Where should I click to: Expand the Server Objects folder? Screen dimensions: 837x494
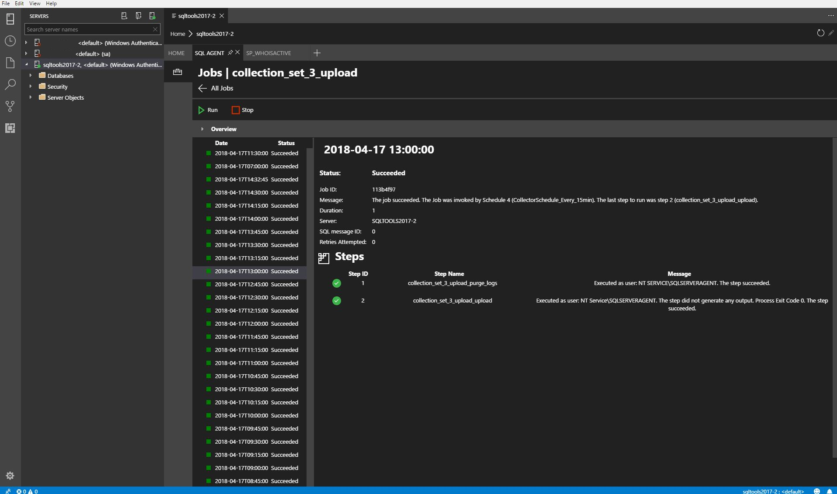point(31,97)
